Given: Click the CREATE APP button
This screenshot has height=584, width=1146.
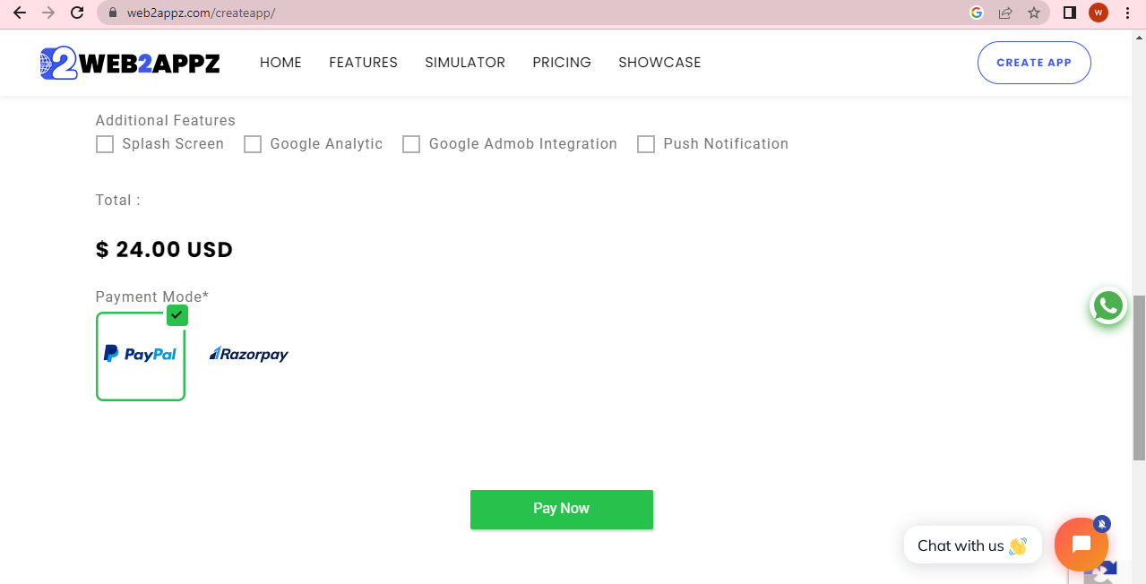Looking at the screenshot, I should (x=1034, y=63).
